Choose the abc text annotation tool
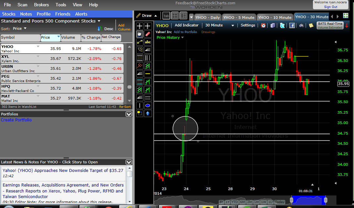The image size is (354, 208). coord(148,42)
